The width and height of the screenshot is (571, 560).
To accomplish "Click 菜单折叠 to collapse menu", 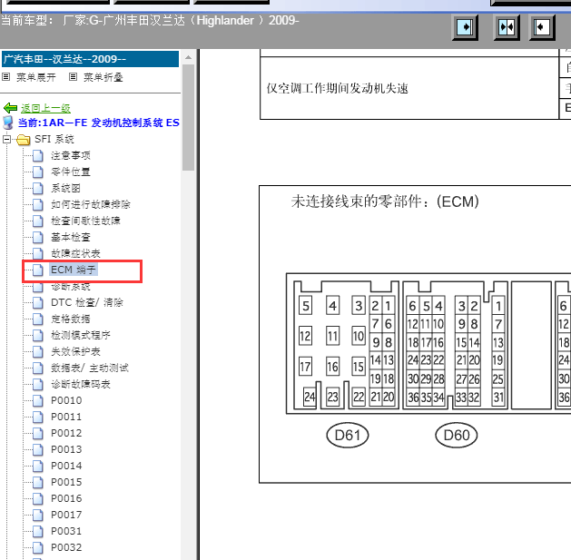I will (103, 77).
